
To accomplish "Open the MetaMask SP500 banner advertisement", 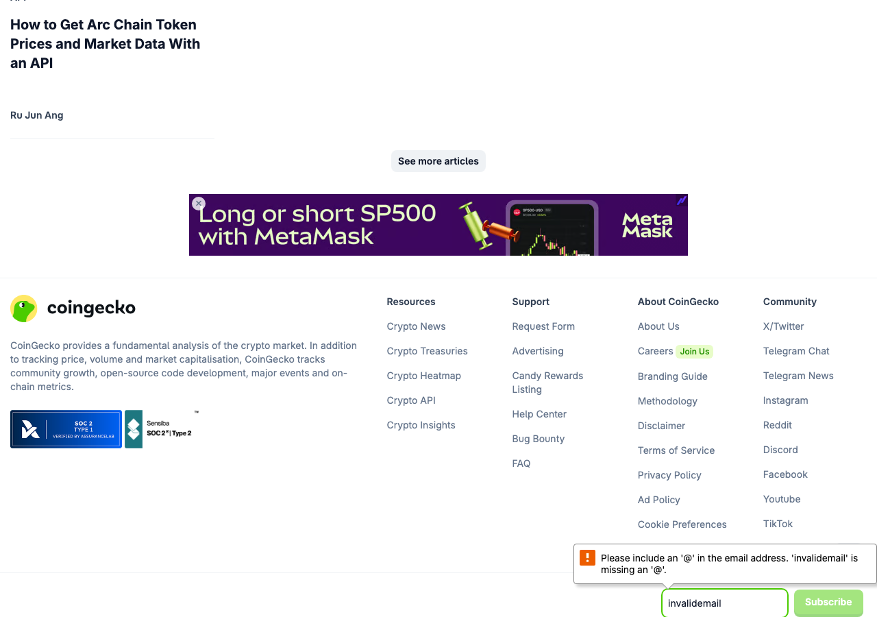I will pyautogui.click(x=438, y=225).
